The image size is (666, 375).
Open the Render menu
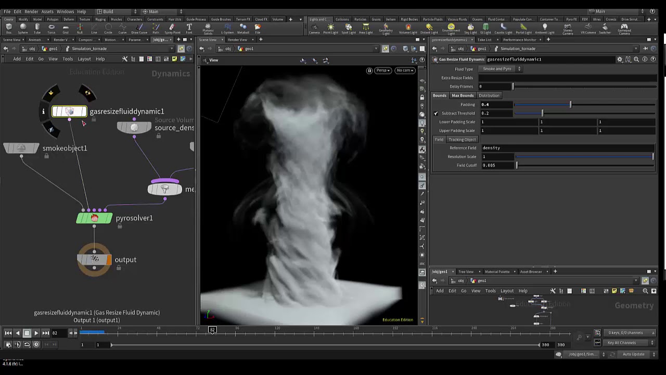31,11
